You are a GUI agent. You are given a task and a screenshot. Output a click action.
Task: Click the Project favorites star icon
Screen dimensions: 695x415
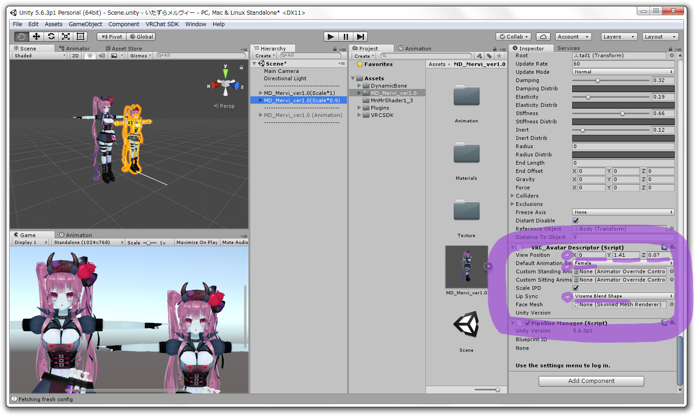(x=499, y=56)
